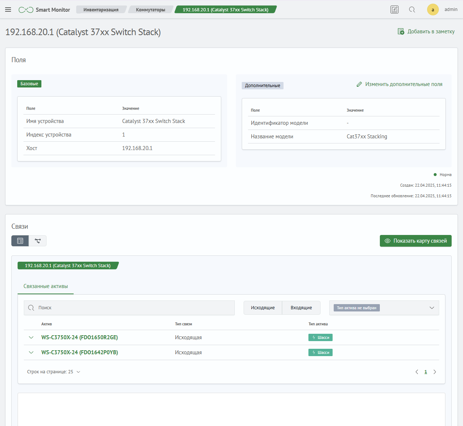Go to previous page of linked assets
Image resolution: width=463 pixels, height=426 pixels.
(417, 372)
